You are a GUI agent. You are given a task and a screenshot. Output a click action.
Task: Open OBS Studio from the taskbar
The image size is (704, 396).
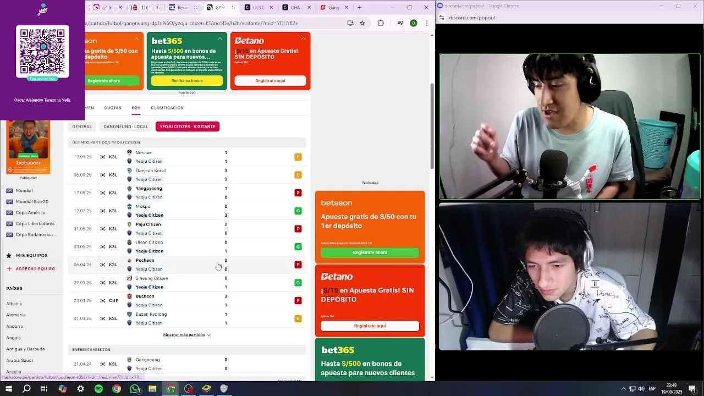click(x=189, y=389)
